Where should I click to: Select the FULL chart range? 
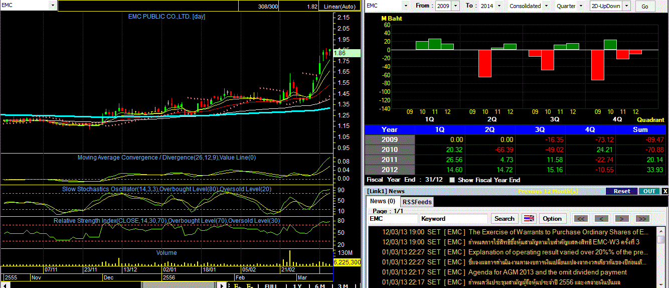click(271, 286)
